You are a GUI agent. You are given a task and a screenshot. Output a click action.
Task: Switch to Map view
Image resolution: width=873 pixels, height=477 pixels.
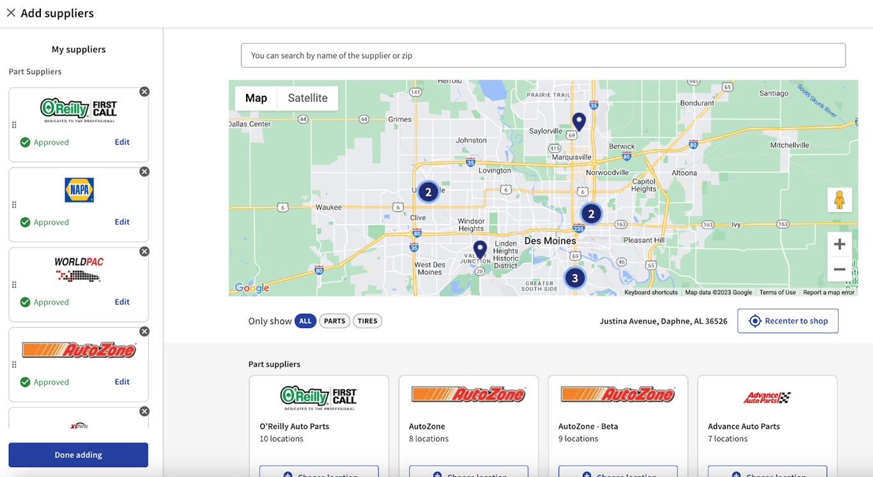click(256, 98)
